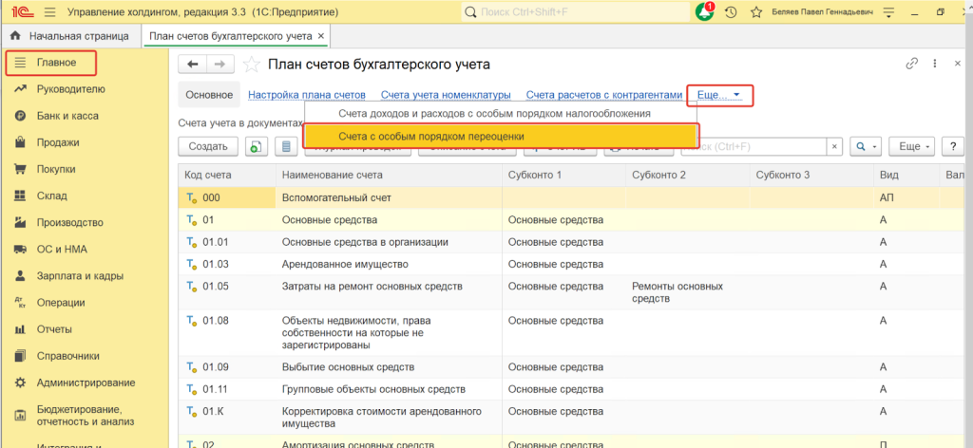
Task: Copy link using the chain icon
Action: [912, 64]
